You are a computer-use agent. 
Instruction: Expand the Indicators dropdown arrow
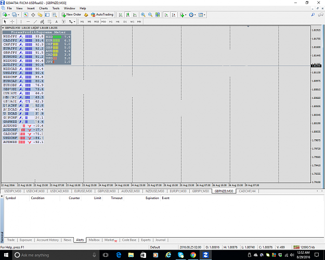(x=186, y=15)
